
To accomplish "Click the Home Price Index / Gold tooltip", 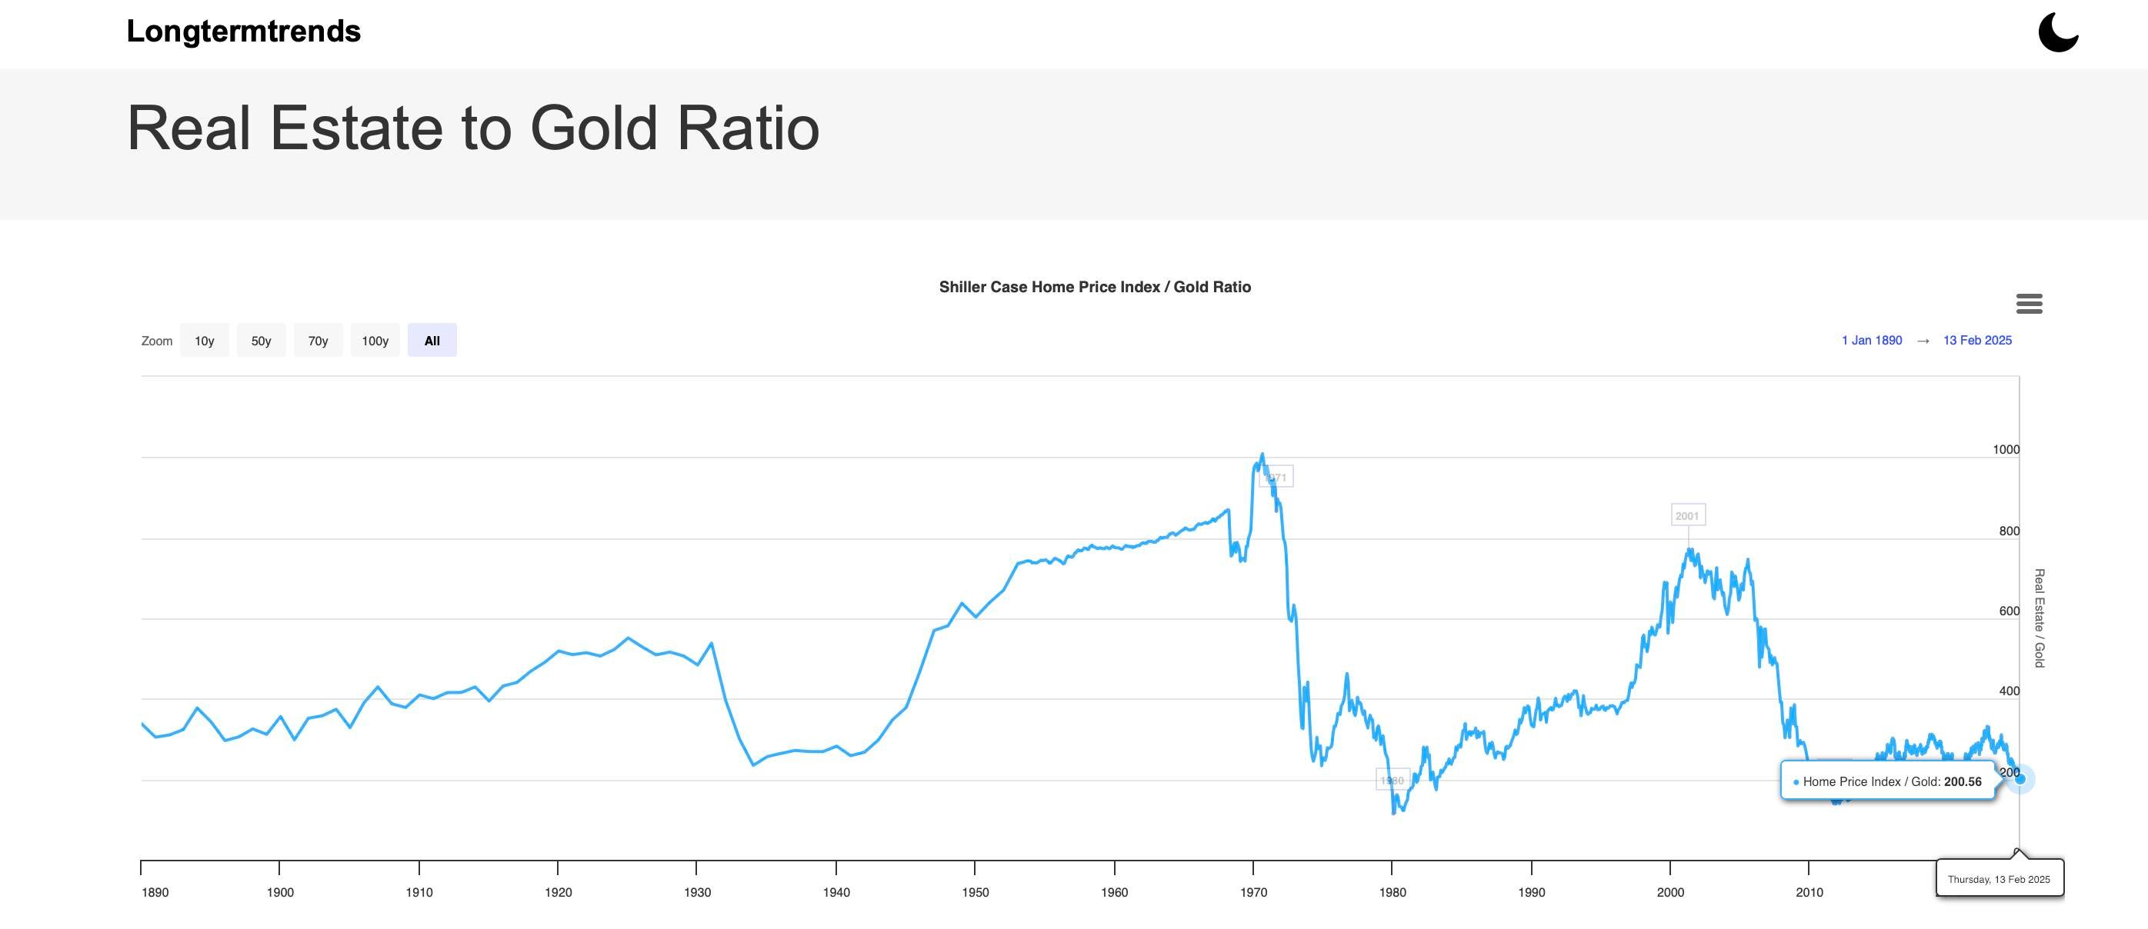I will 1888,781.
